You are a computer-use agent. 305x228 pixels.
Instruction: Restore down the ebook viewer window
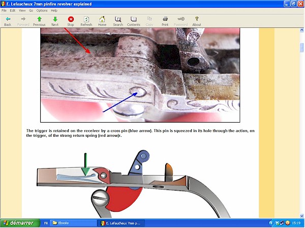click(x=294, y=4)
